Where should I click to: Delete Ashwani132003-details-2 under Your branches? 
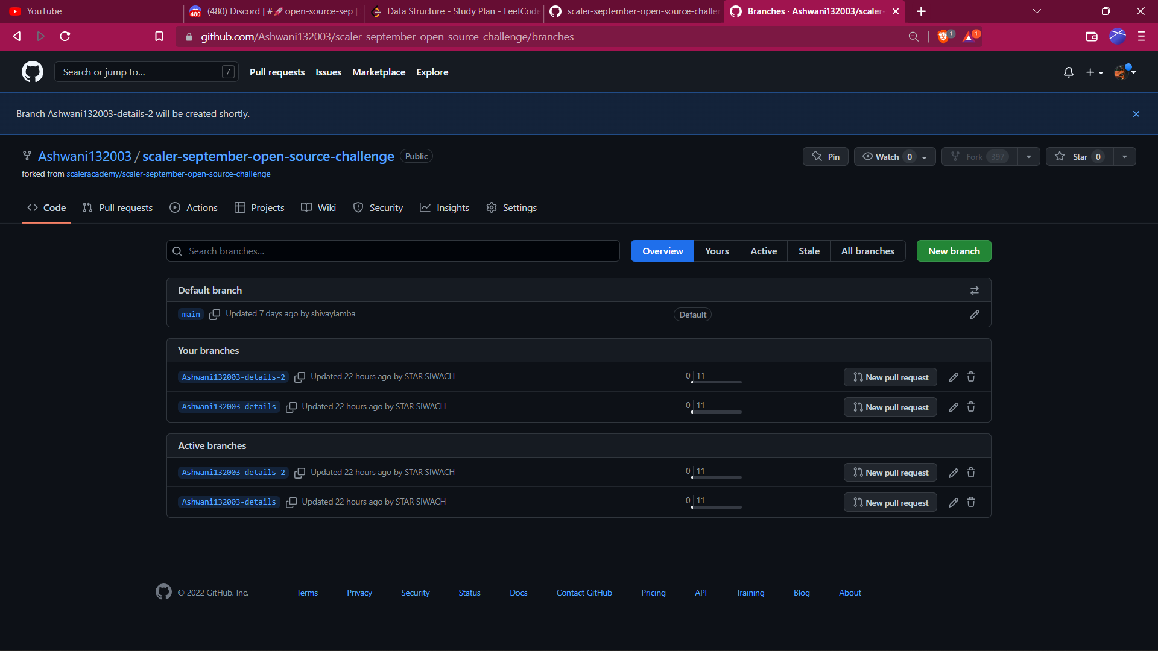coord(971,377)
